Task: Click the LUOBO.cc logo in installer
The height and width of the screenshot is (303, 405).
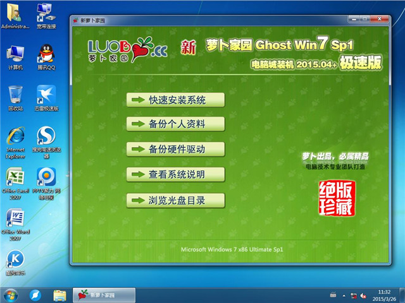Action: (x=128, y=50)
